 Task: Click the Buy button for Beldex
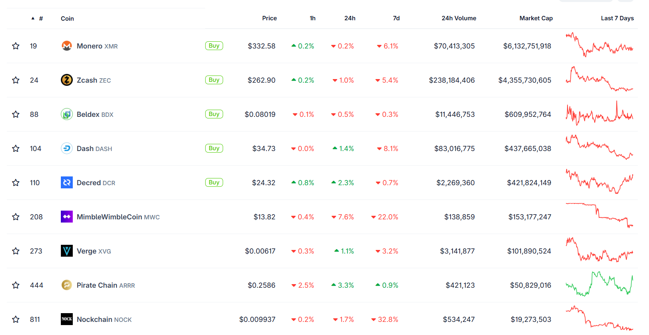pos(214,114)
